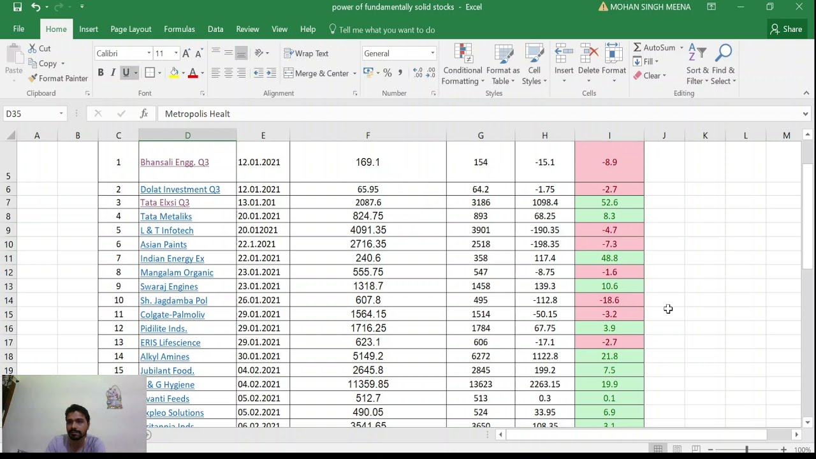The height and width of the screenshot is (459, 816).
Task: Expand the AutoSum dropdown arrow
Action: coord(681,48)
